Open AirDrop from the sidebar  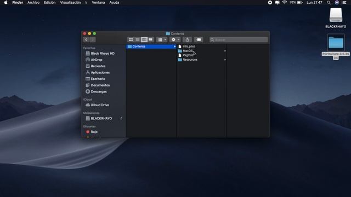[97, 60]
